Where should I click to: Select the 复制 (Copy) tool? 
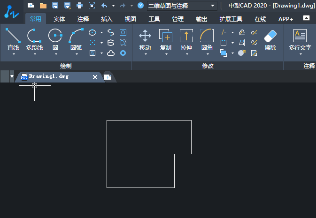click(x=166, y=39)
